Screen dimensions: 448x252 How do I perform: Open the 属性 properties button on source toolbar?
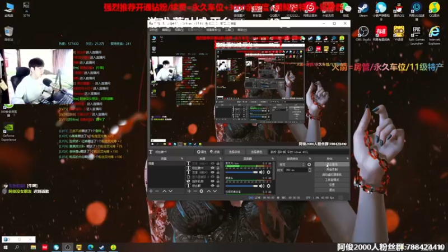point(202,152)
